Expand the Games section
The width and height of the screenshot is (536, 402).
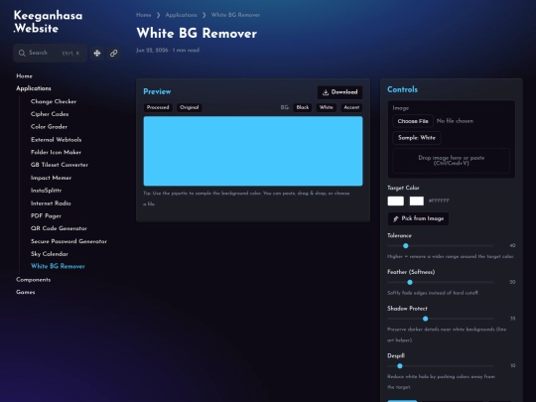click(25, 292)
